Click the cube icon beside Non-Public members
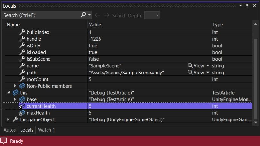260x146 pixels. 22,86
